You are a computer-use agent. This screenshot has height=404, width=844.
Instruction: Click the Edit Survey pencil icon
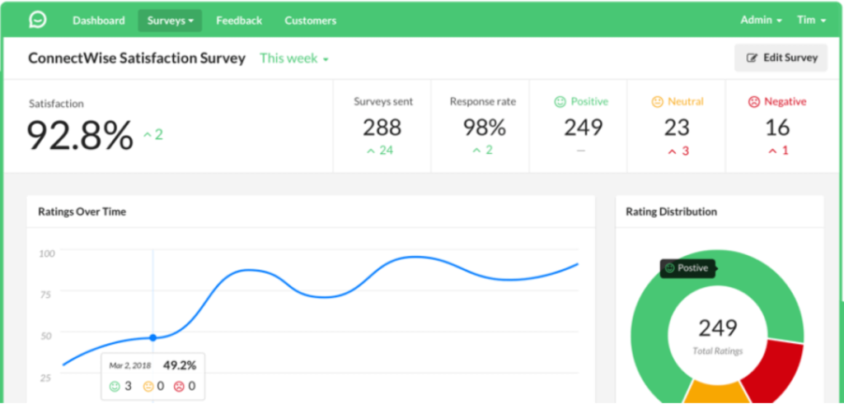click(753, 58)
